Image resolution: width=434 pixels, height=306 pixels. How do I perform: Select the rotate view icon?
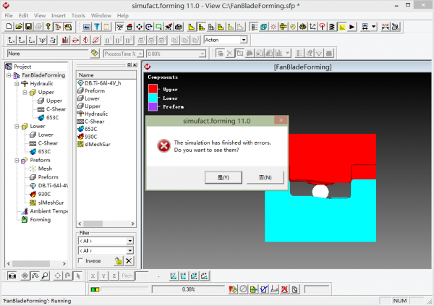(x=149, y=27)
